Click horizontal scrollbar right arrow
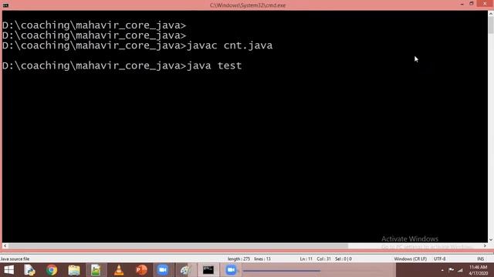This screenshot has width=494, height=277. 486,246
